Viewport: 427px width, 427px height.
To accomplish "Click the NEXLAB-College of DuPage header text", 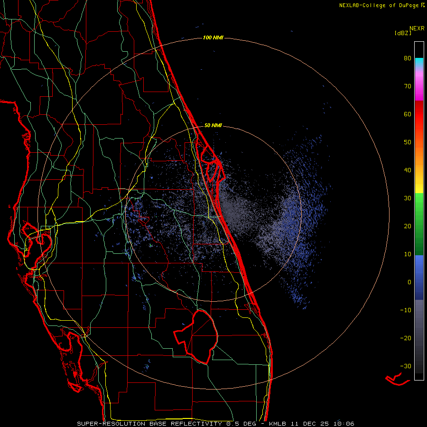I will point(381,5).
